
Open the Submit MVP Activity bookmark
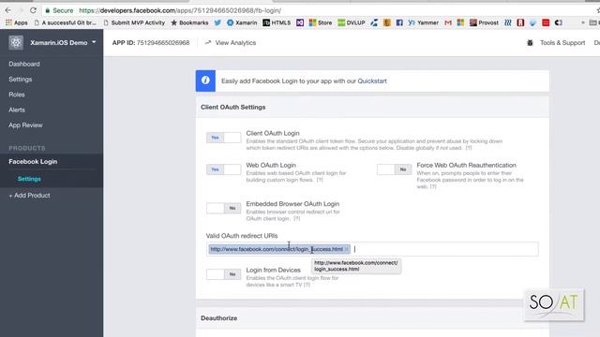coord(134,22)
